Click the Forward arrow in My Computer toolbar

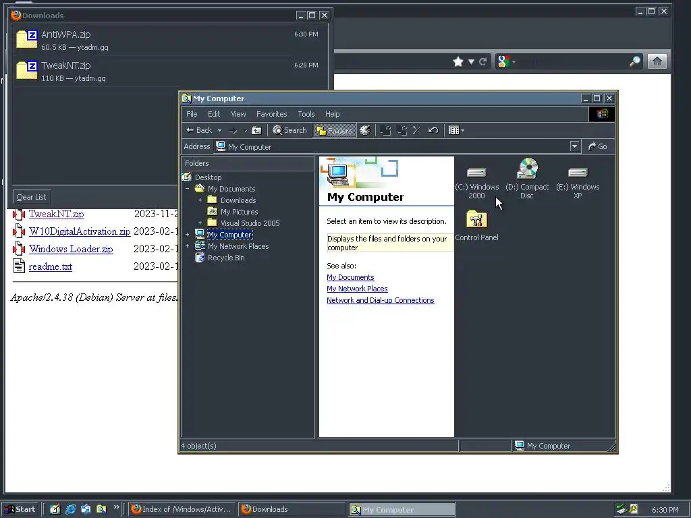233,130
